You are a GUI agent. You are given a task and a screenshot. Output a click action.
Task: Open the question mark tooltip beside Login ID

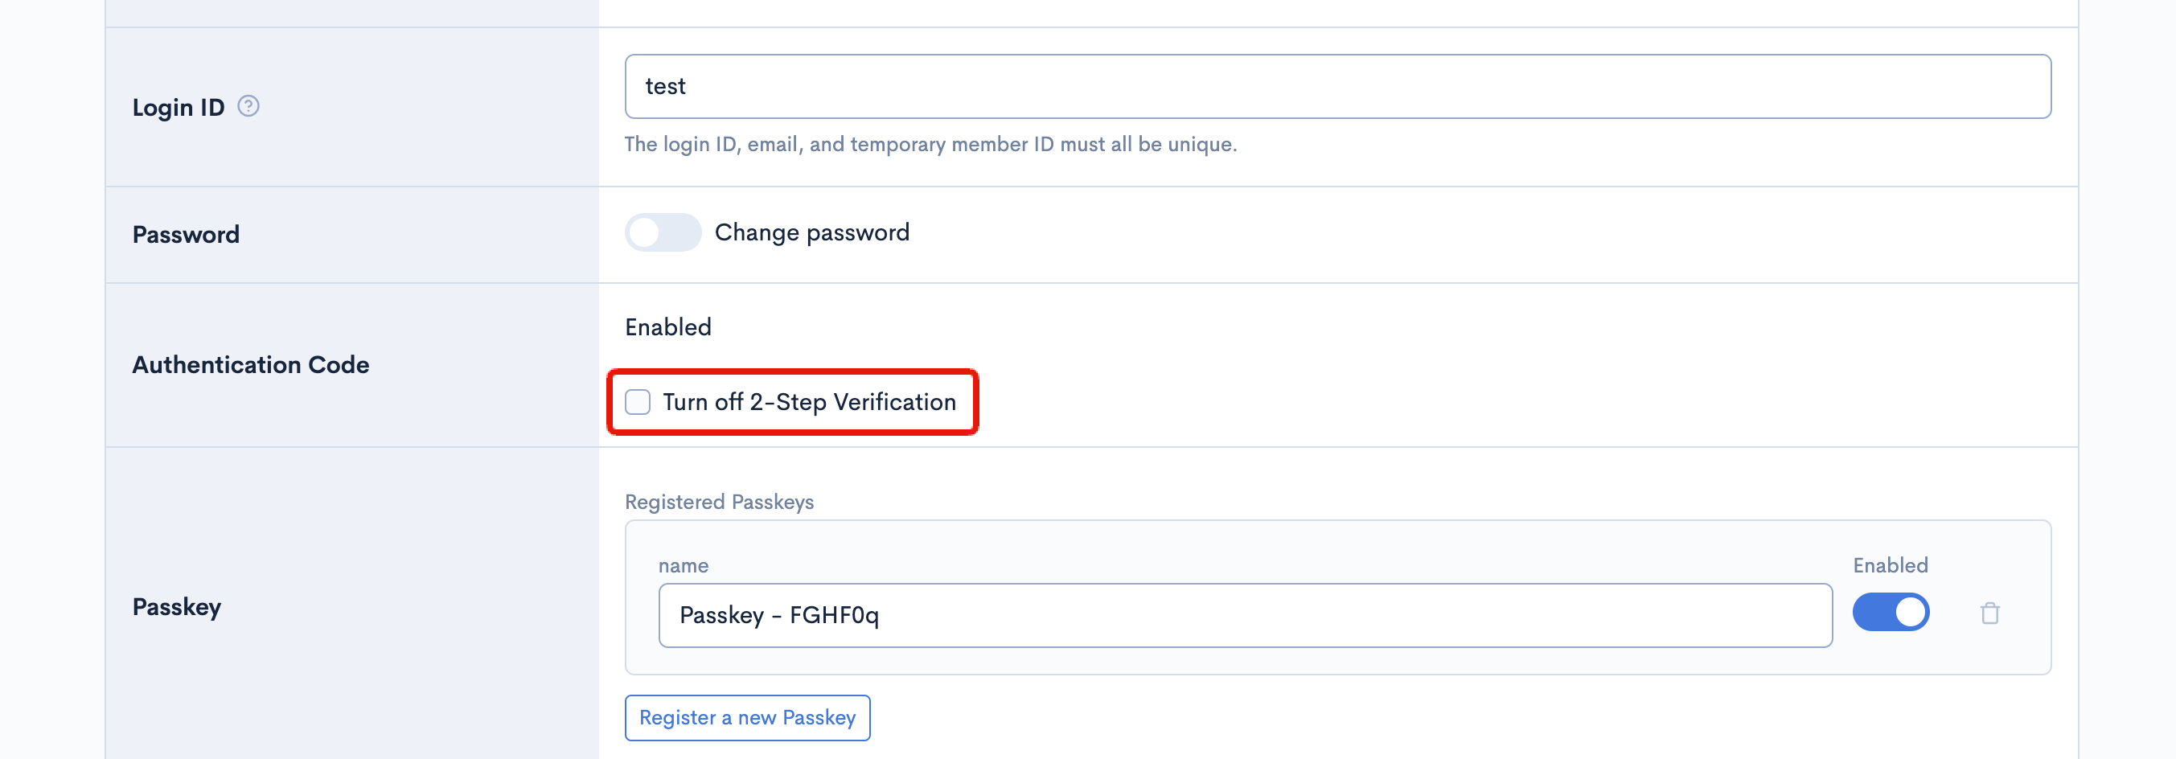click(248, 105)
